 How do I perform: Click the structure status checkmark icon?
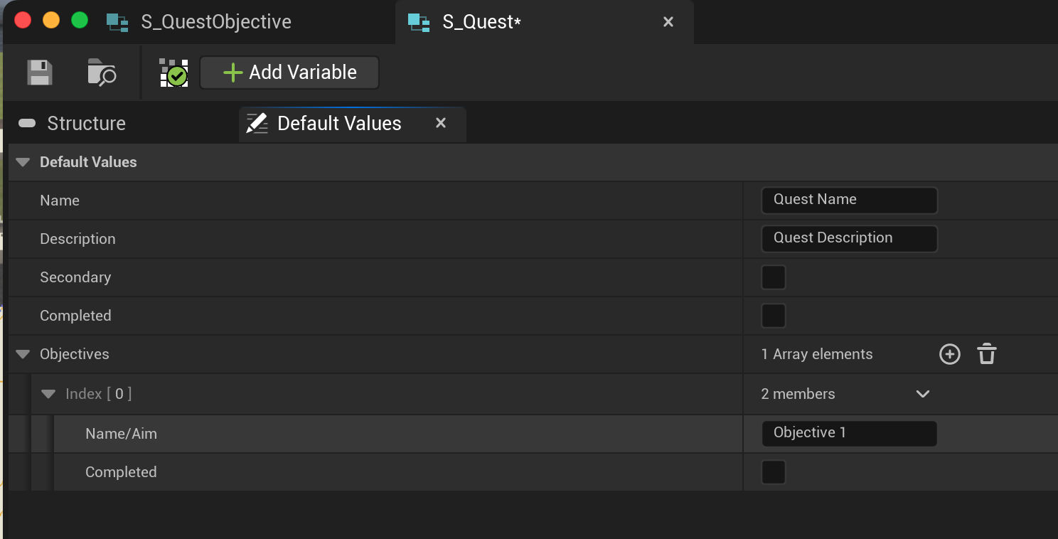click(173, 73)
